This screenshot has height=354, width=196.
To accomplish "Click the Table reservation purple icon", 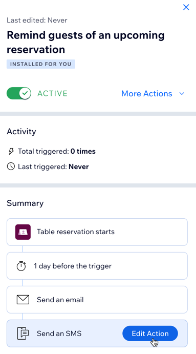I will (x=23, y=232).
